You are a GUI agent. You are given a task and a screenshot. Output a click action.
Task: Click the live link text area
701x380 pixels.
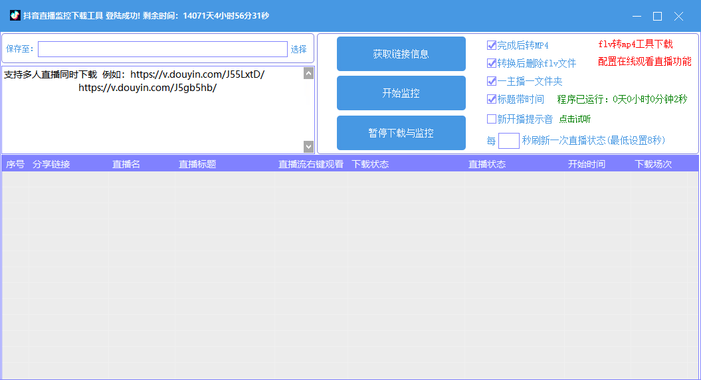click(x=152, y=110)
